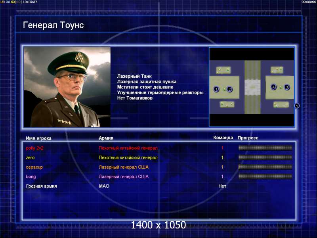Screen dimensions: 317x238
Task: Select player name zero
Action: coord(30,157)
